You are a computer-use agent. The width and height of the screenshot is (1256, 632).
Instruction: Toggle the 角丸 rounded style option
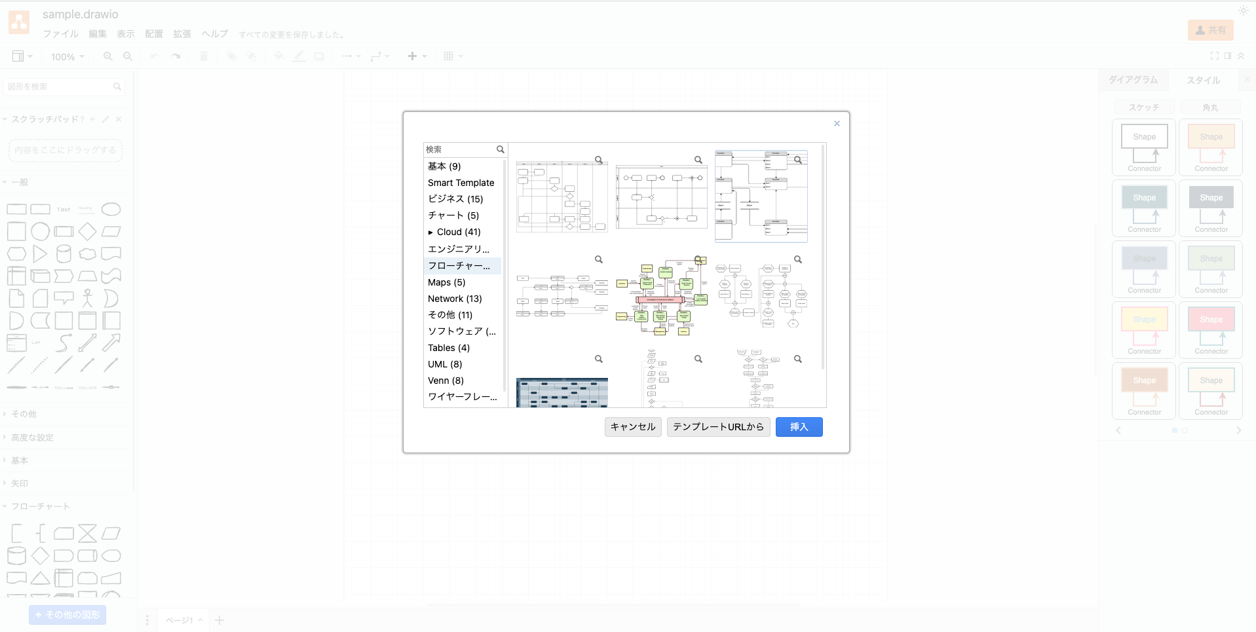click(x=1211, y=107)
